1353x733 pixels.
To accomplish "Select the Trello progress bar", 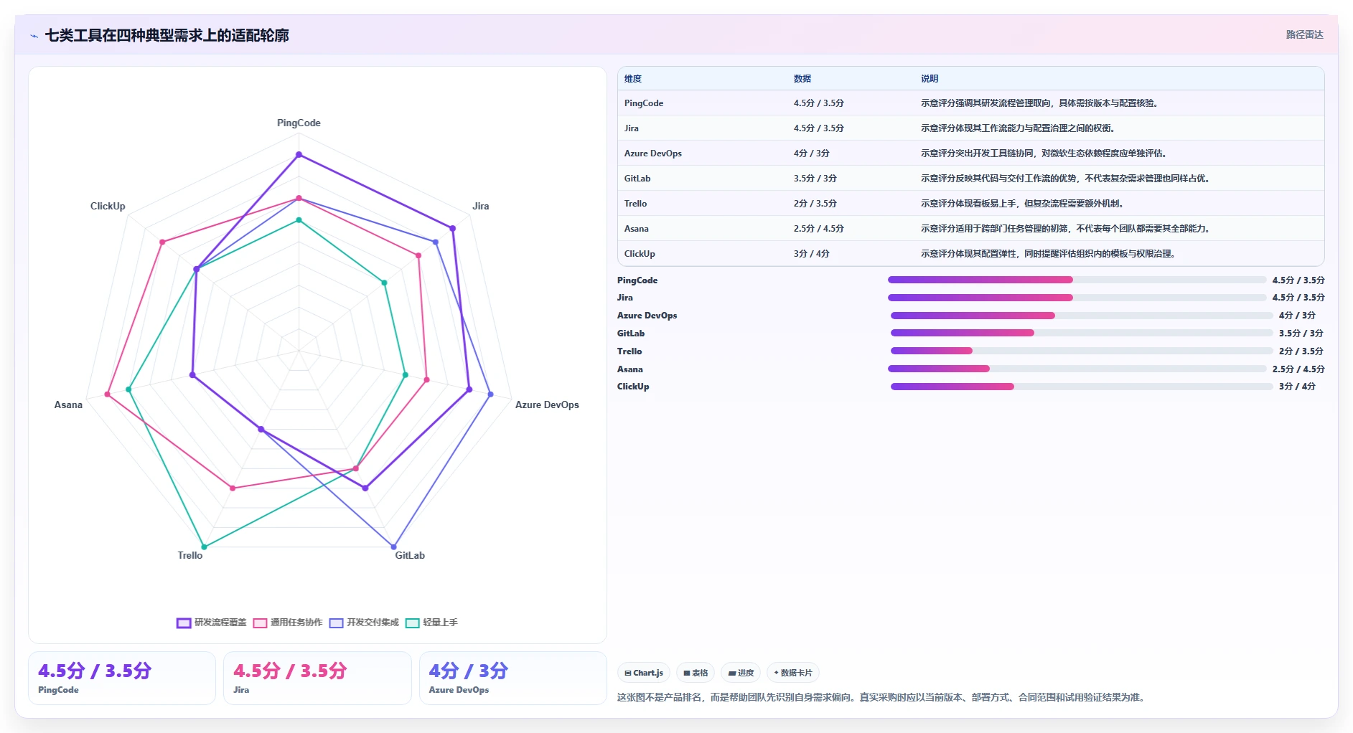I will (x=1082, y=351).
